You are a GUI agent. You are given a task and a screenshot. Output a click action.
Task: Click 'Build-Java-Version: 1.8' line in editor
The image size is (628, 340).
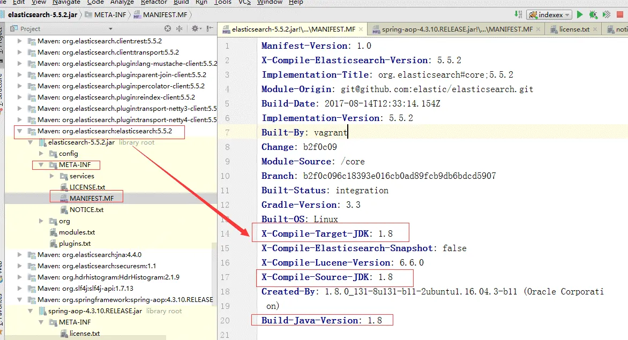[322, 320]
